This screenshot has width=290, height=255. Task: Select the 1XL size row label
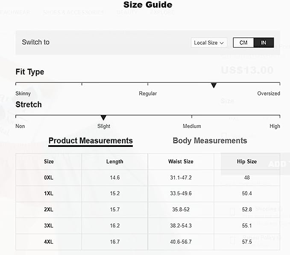[x=49, y=193]
